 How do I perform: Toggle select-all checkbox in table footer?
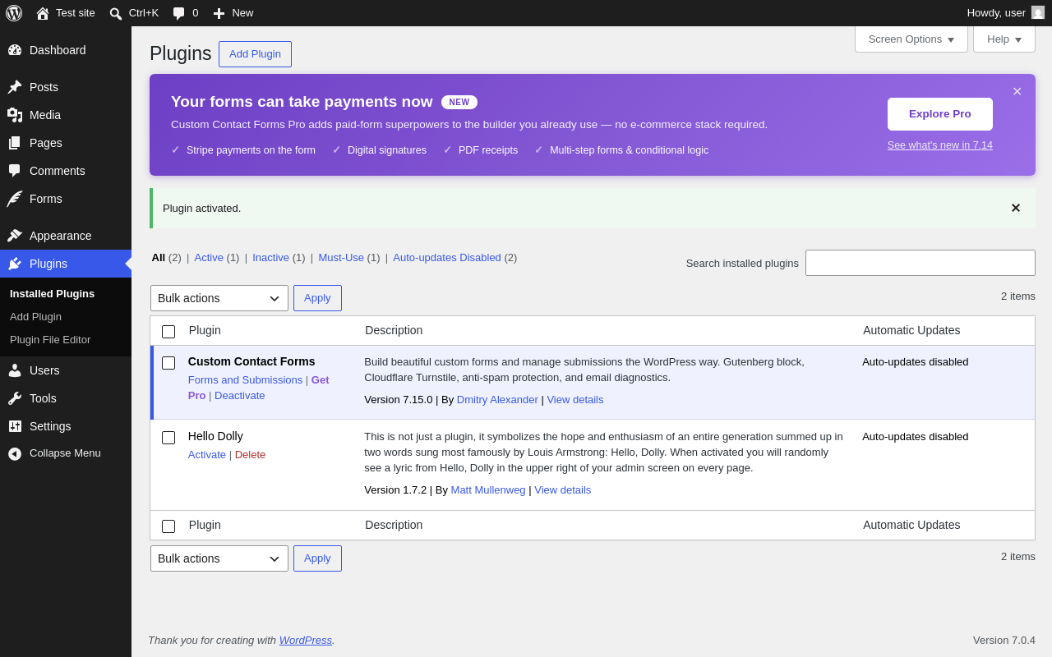click(168, 526)
